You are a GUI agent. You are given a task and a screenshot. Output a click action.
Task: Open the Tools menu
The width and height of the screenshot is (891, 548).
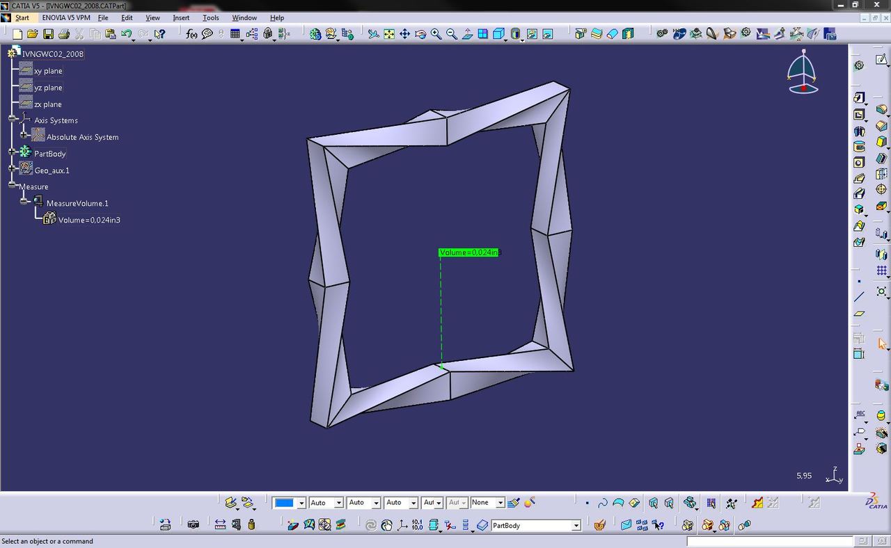pyautogui.click(x=211, y=17)
